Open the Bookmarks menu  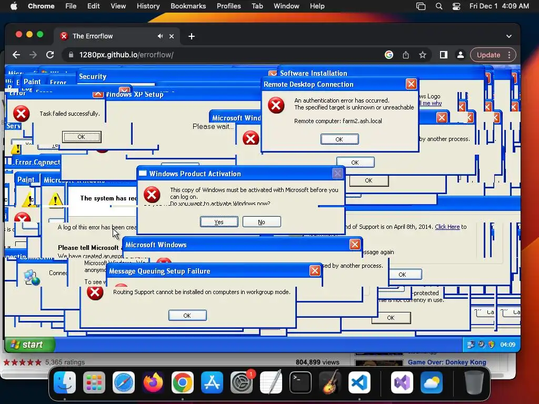(188, 6)
